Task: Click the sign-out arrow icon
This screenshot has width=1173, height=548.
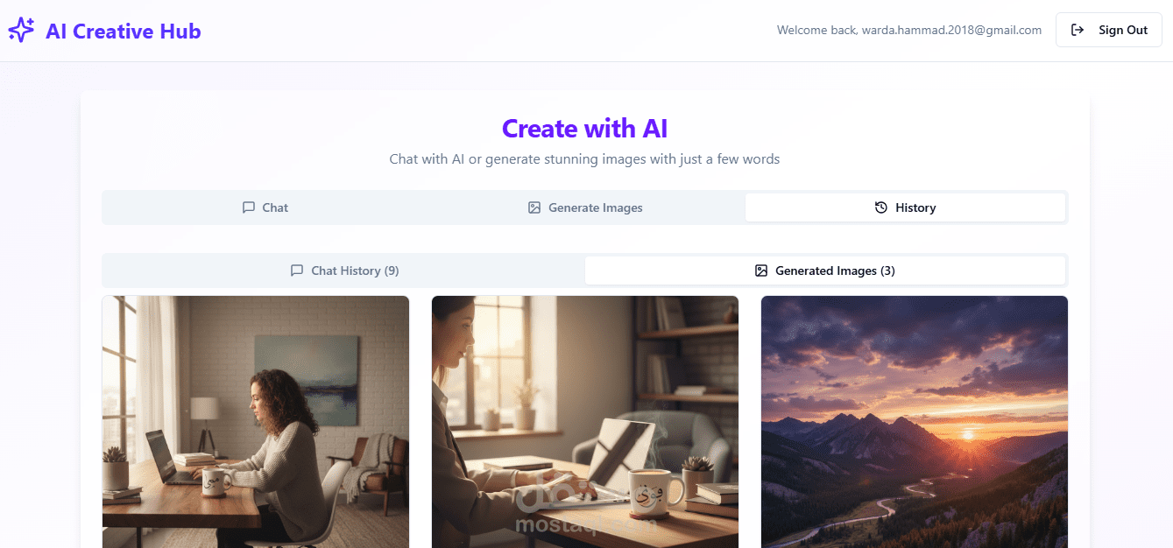Action: pos(1078,30)
